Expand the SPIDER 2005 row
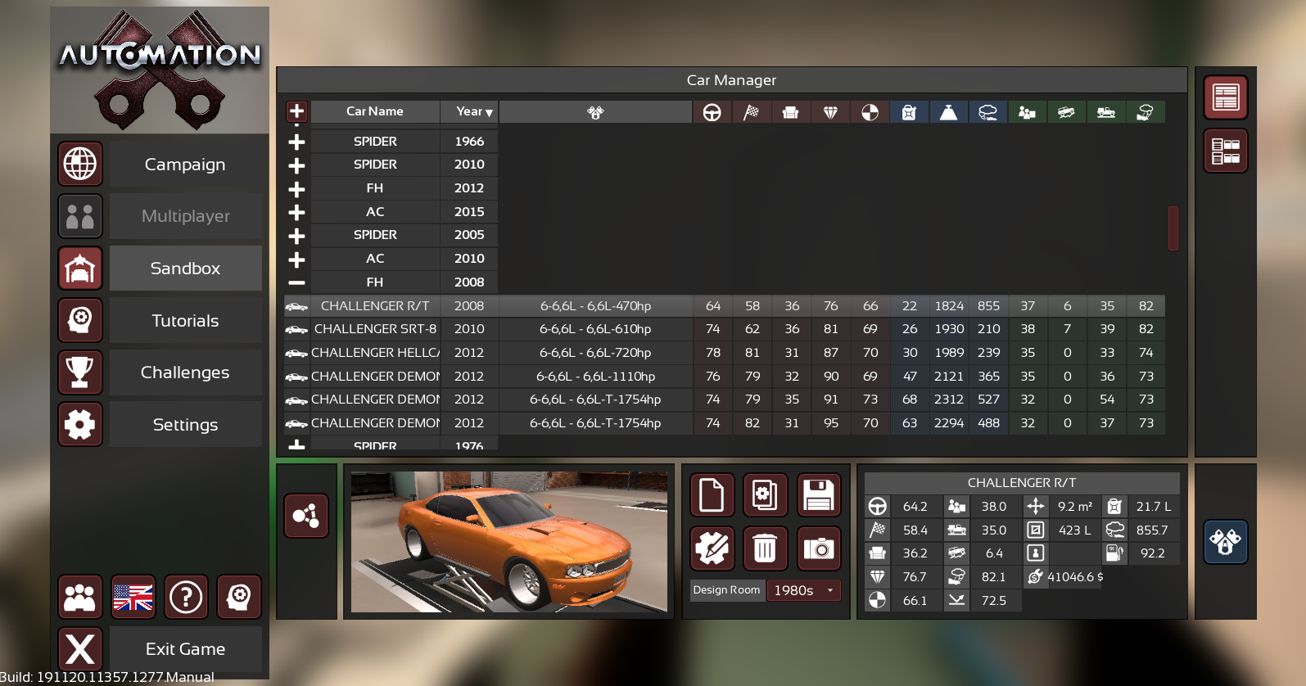Image resolution: width=1306 pixels, height=686 pixels. point(296,236)
